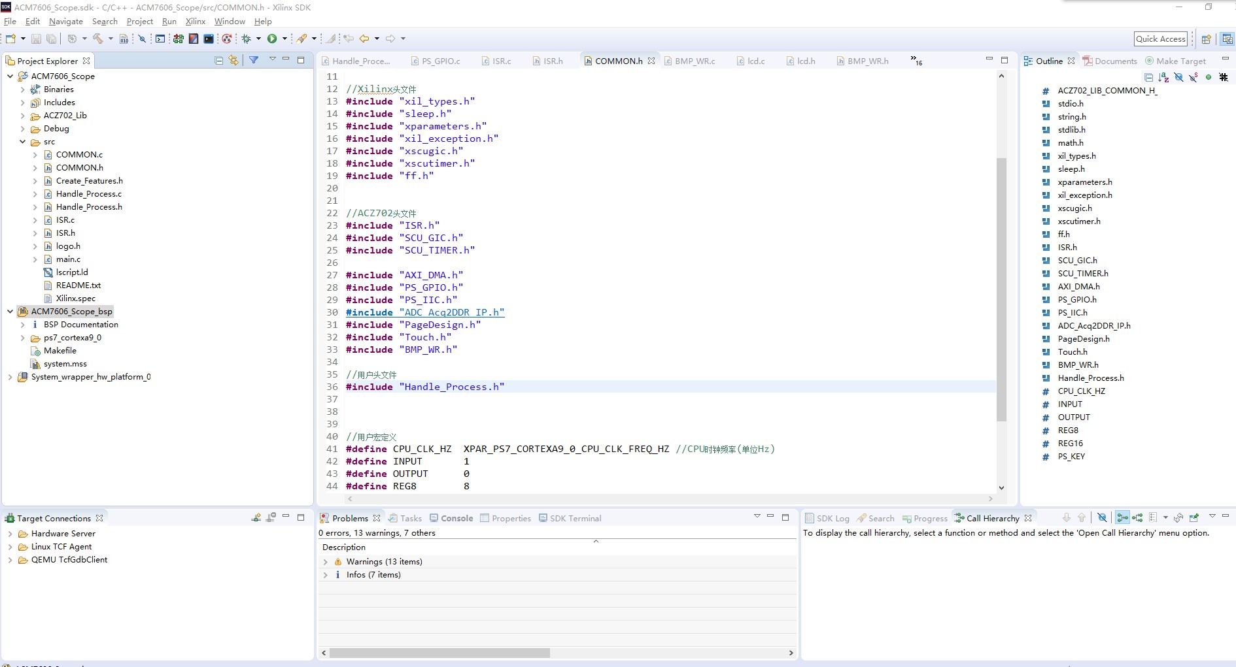Select ADC_Acq2DDR_IP.h in Outline
Viewport: 1236px width, 667px height.
tap(1094, 326)
